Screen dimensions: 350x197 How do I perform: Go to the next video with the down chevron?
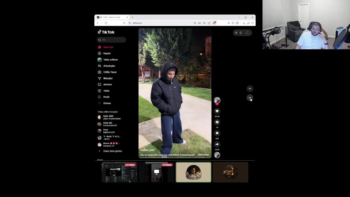[250, 98]
